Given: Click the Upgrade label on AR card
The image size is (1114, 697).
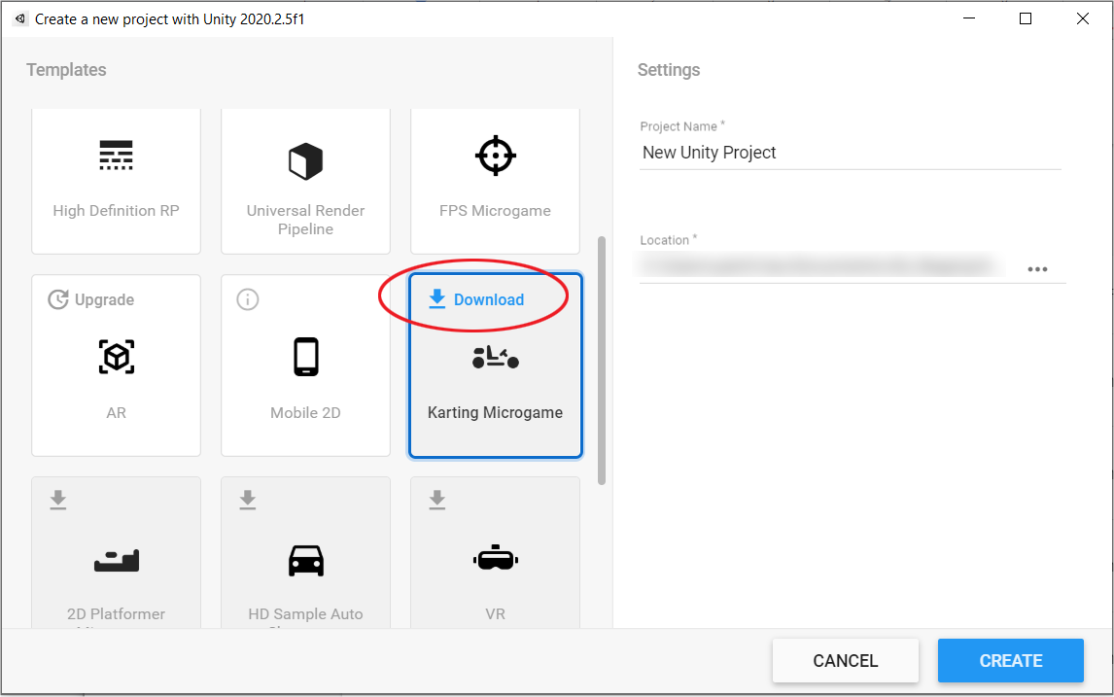Looking at the screenshot, I should (104, 299).
